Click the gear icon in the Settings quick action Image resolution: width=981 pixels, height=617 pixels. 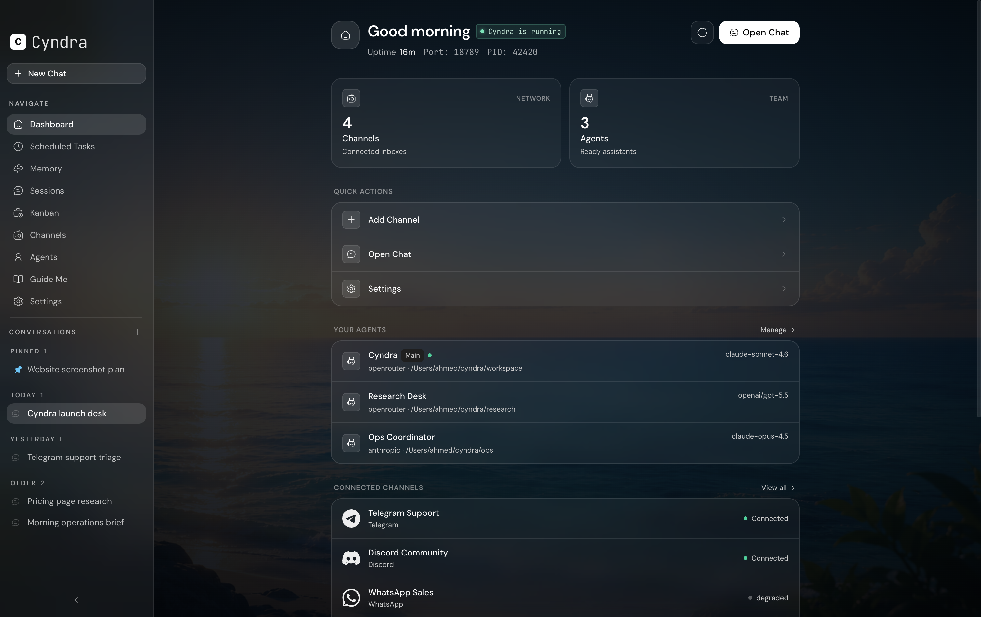click(351, 289)
